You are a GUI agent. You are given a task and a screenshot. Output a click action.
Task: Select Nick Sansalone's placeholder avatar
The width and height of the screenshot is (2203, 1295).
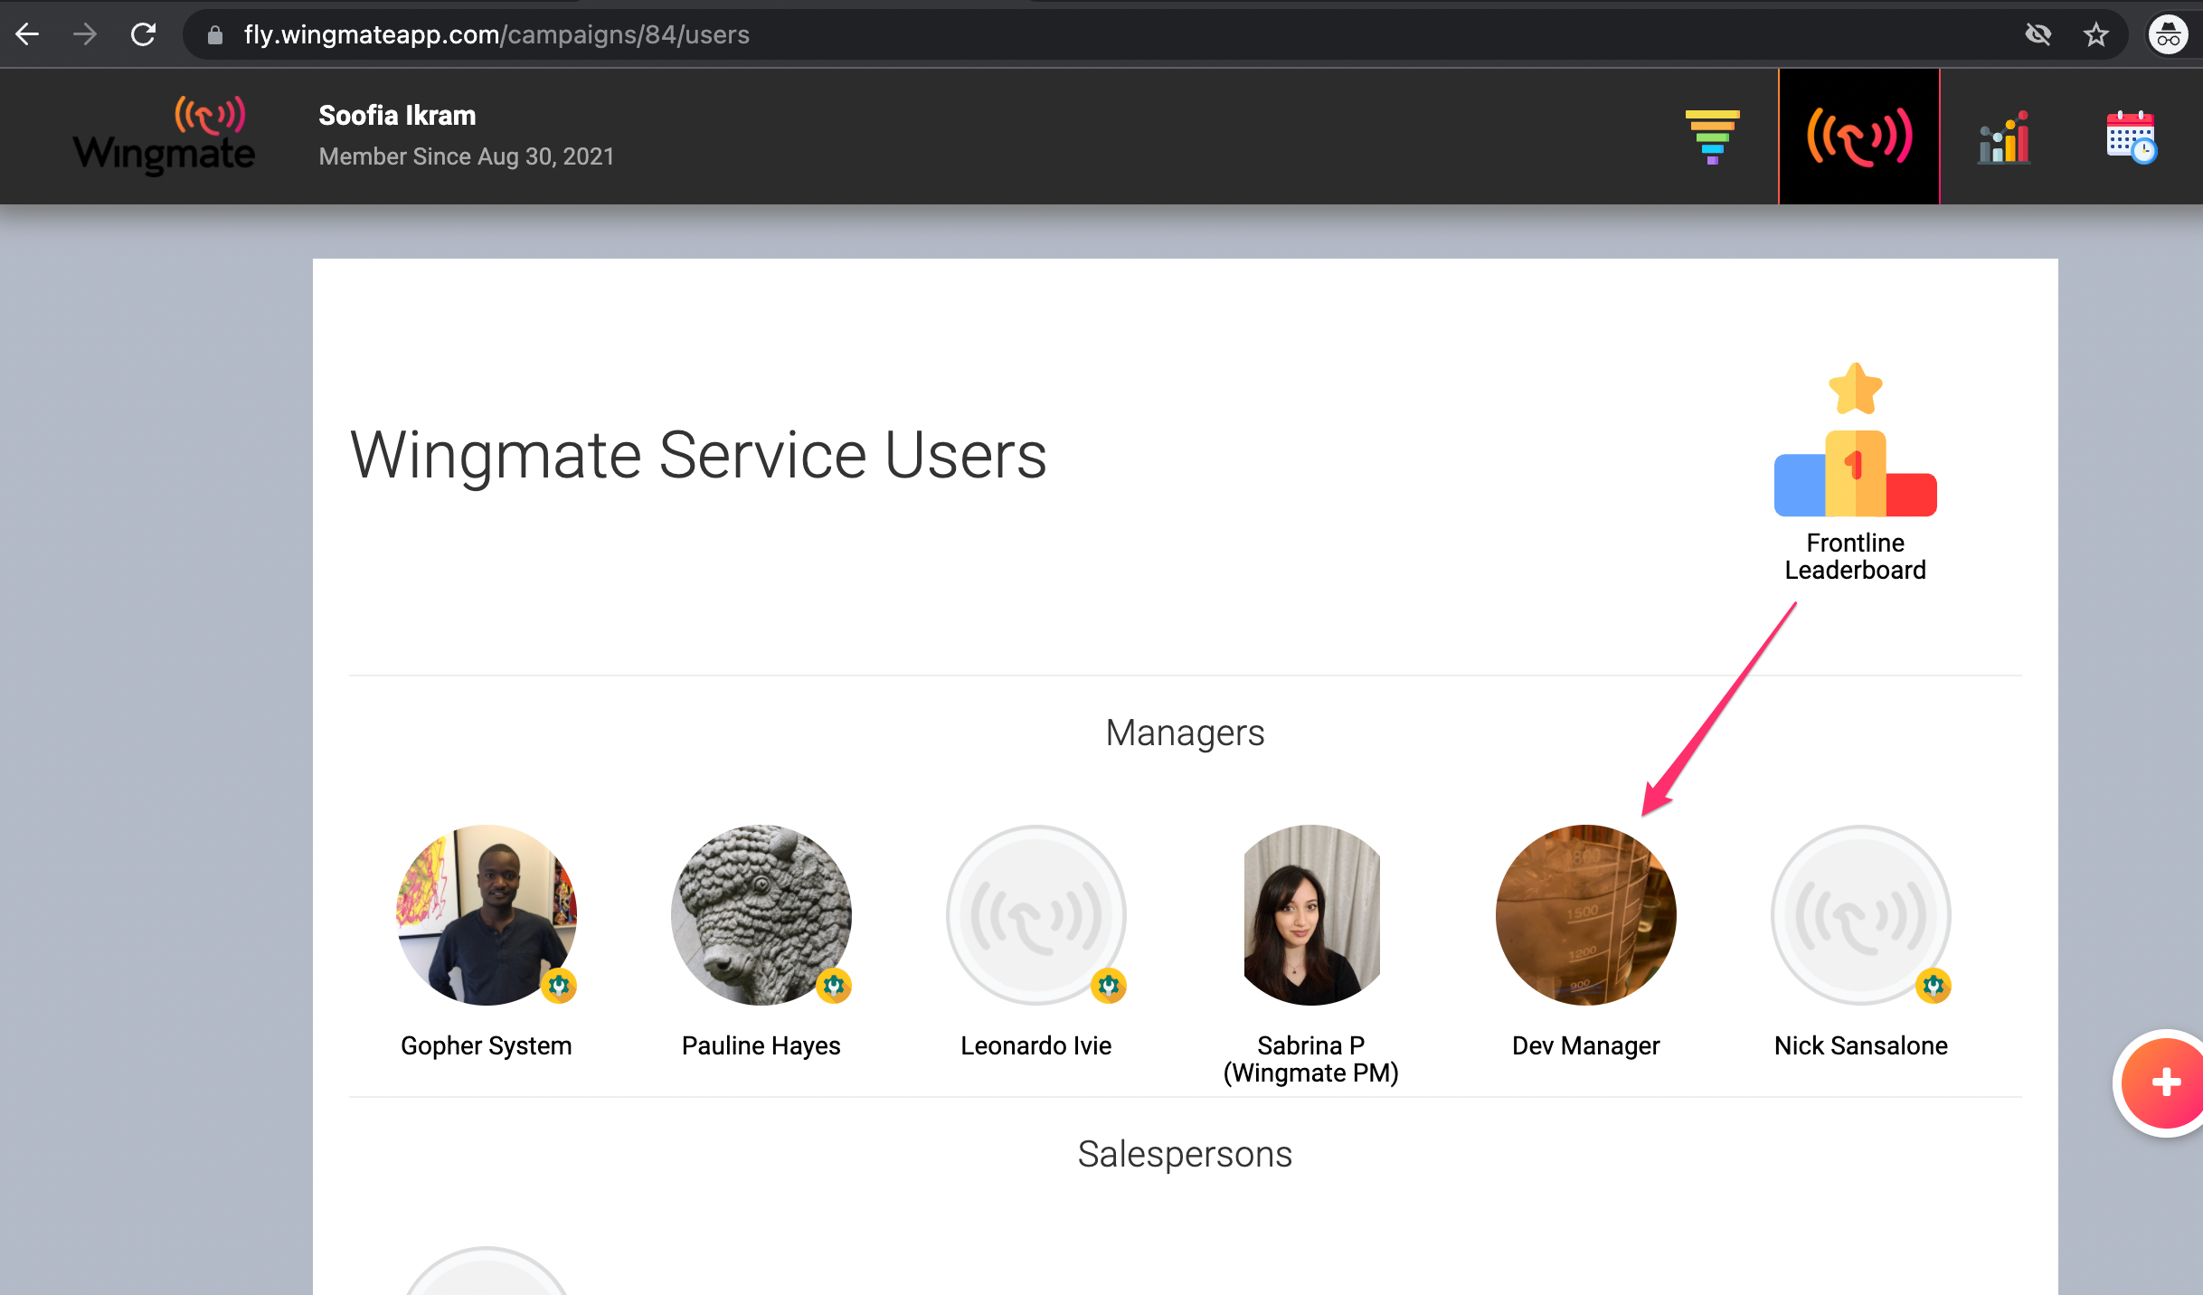(x=1861, y=914)
